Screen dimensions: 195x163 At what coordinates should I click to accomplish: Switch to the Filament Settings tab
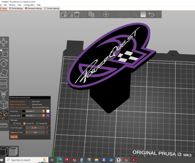point(33,8)
